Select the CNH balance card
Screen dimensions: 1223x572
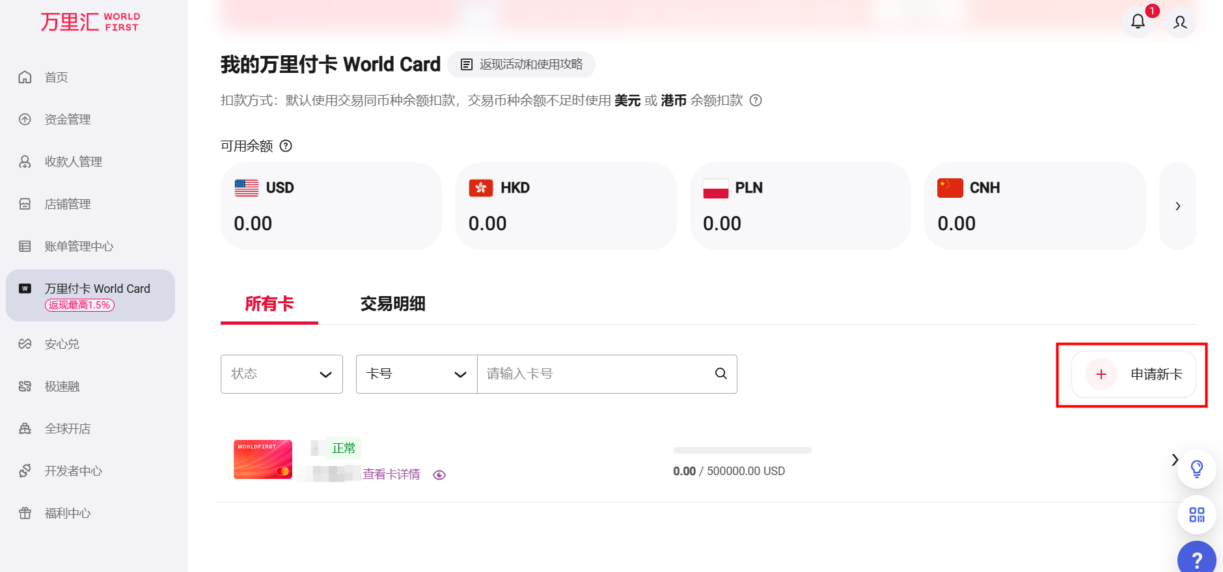point(1035,206)
